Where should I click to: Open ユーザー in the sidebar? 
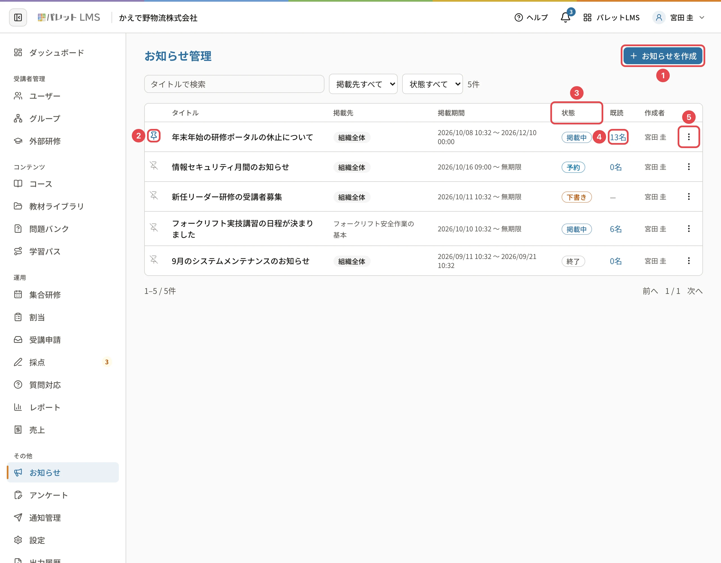click(x=63, y=96)
